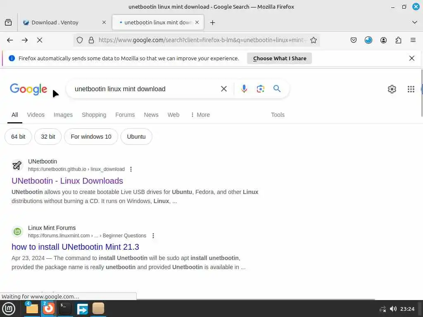Search by image with Lens camera icon

tap(260, 89)
